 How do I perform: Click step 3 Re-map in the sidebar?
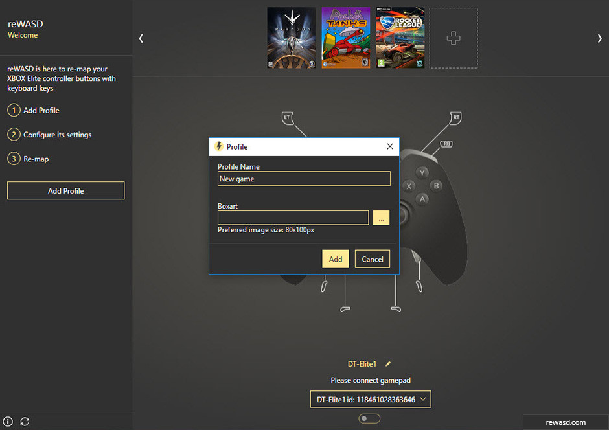point(28,159)
